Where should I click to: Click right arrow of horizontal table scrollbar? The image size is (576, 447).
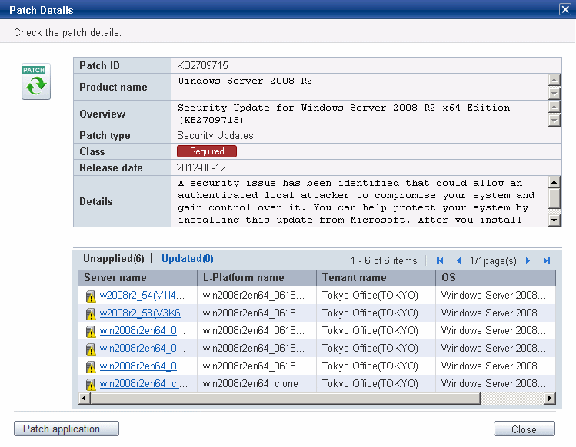(x=550, y=398)
